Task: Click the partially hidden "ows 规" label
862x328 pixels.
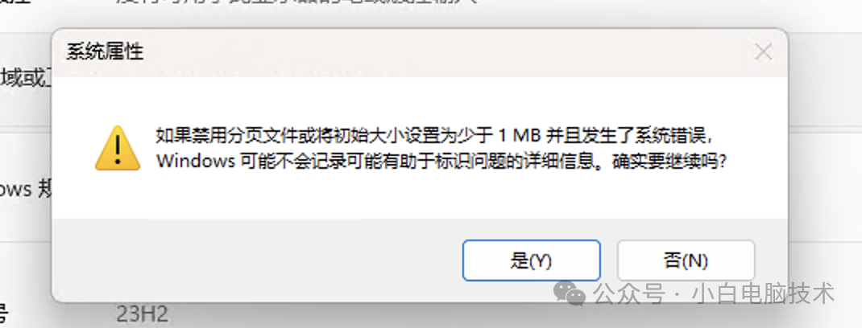Action: tap(27, 189)
